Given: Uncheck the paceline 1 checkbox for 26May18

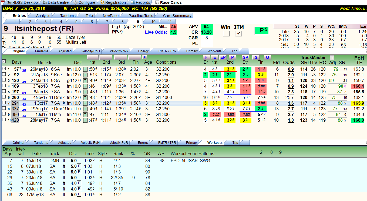Looking at the screenshot, I should point(4,69).
